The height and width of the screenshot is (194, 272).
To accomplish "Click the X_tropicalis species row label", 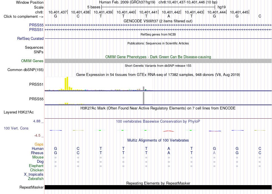I will tap(34, 175).
